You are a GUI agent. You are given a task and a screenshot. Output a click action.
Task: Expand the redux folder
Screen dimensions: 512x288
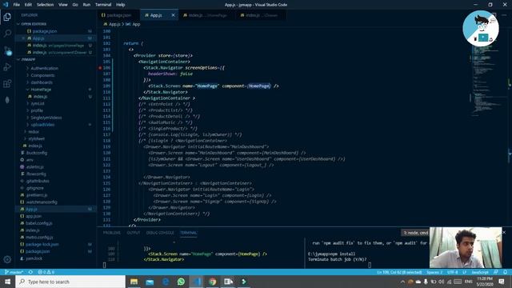34,132
